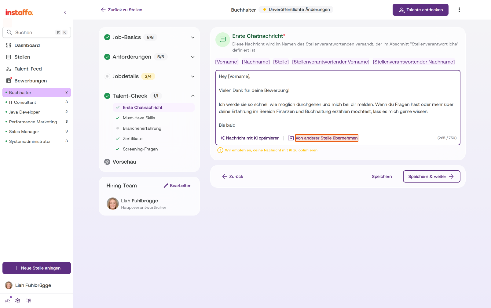
Task: Open the Must-Have Skills step
Action: click(154, 118)
